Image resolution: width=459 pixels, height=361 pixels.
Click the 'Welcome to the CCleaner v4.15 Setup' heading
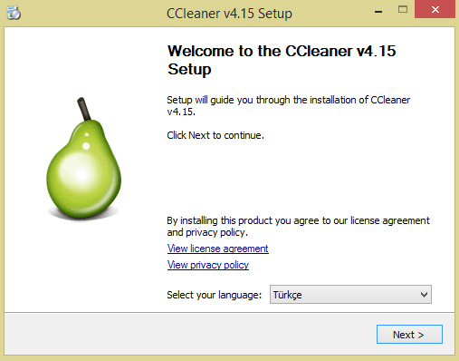[x=282, y=60]
